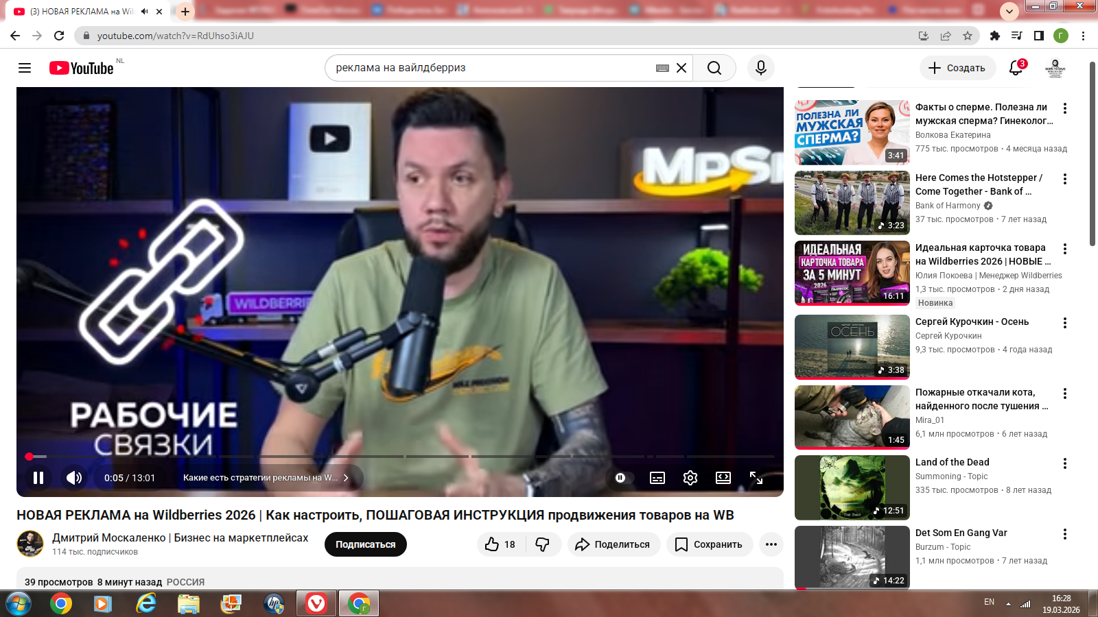Open Дмитрий Москаленко channel avatar
Screen dimensions: 1098x617
[30, 544]
